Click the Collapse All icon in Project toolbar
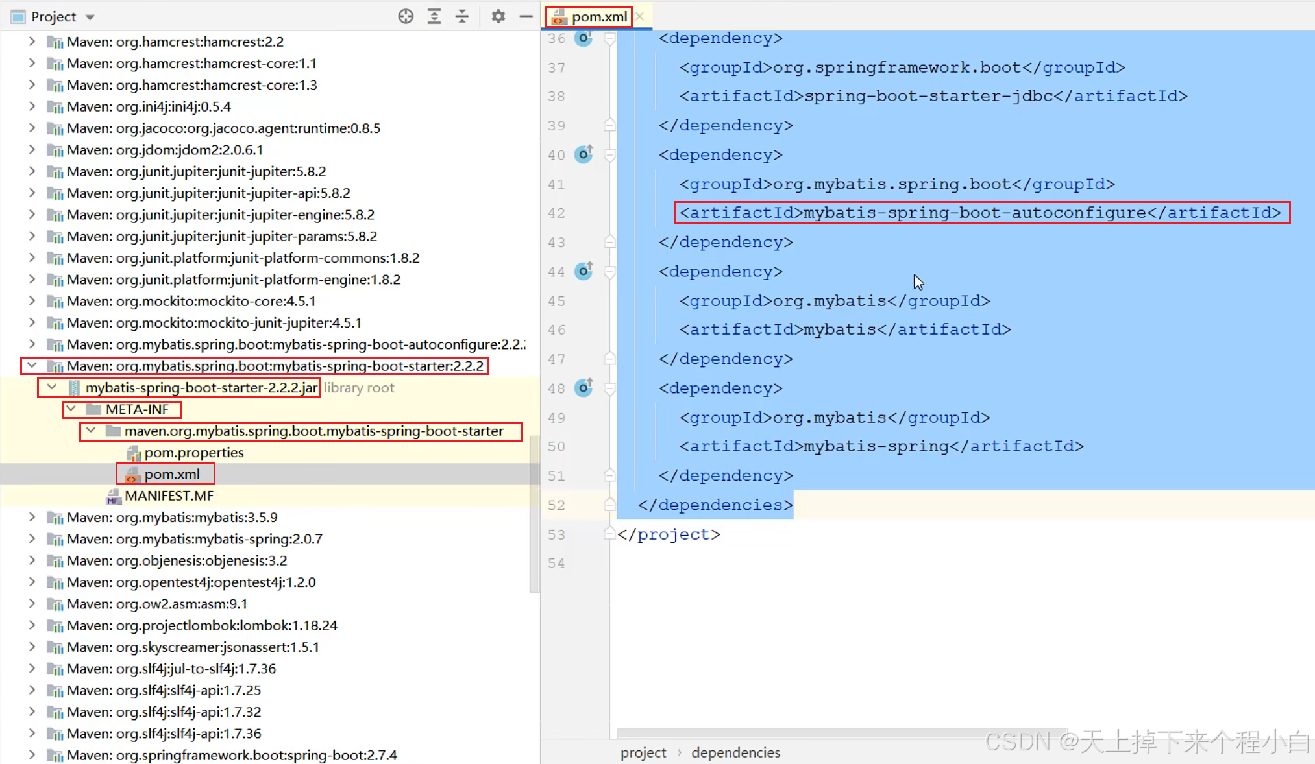Viewport: 1315px width, 764px height. tap(462, 16)
